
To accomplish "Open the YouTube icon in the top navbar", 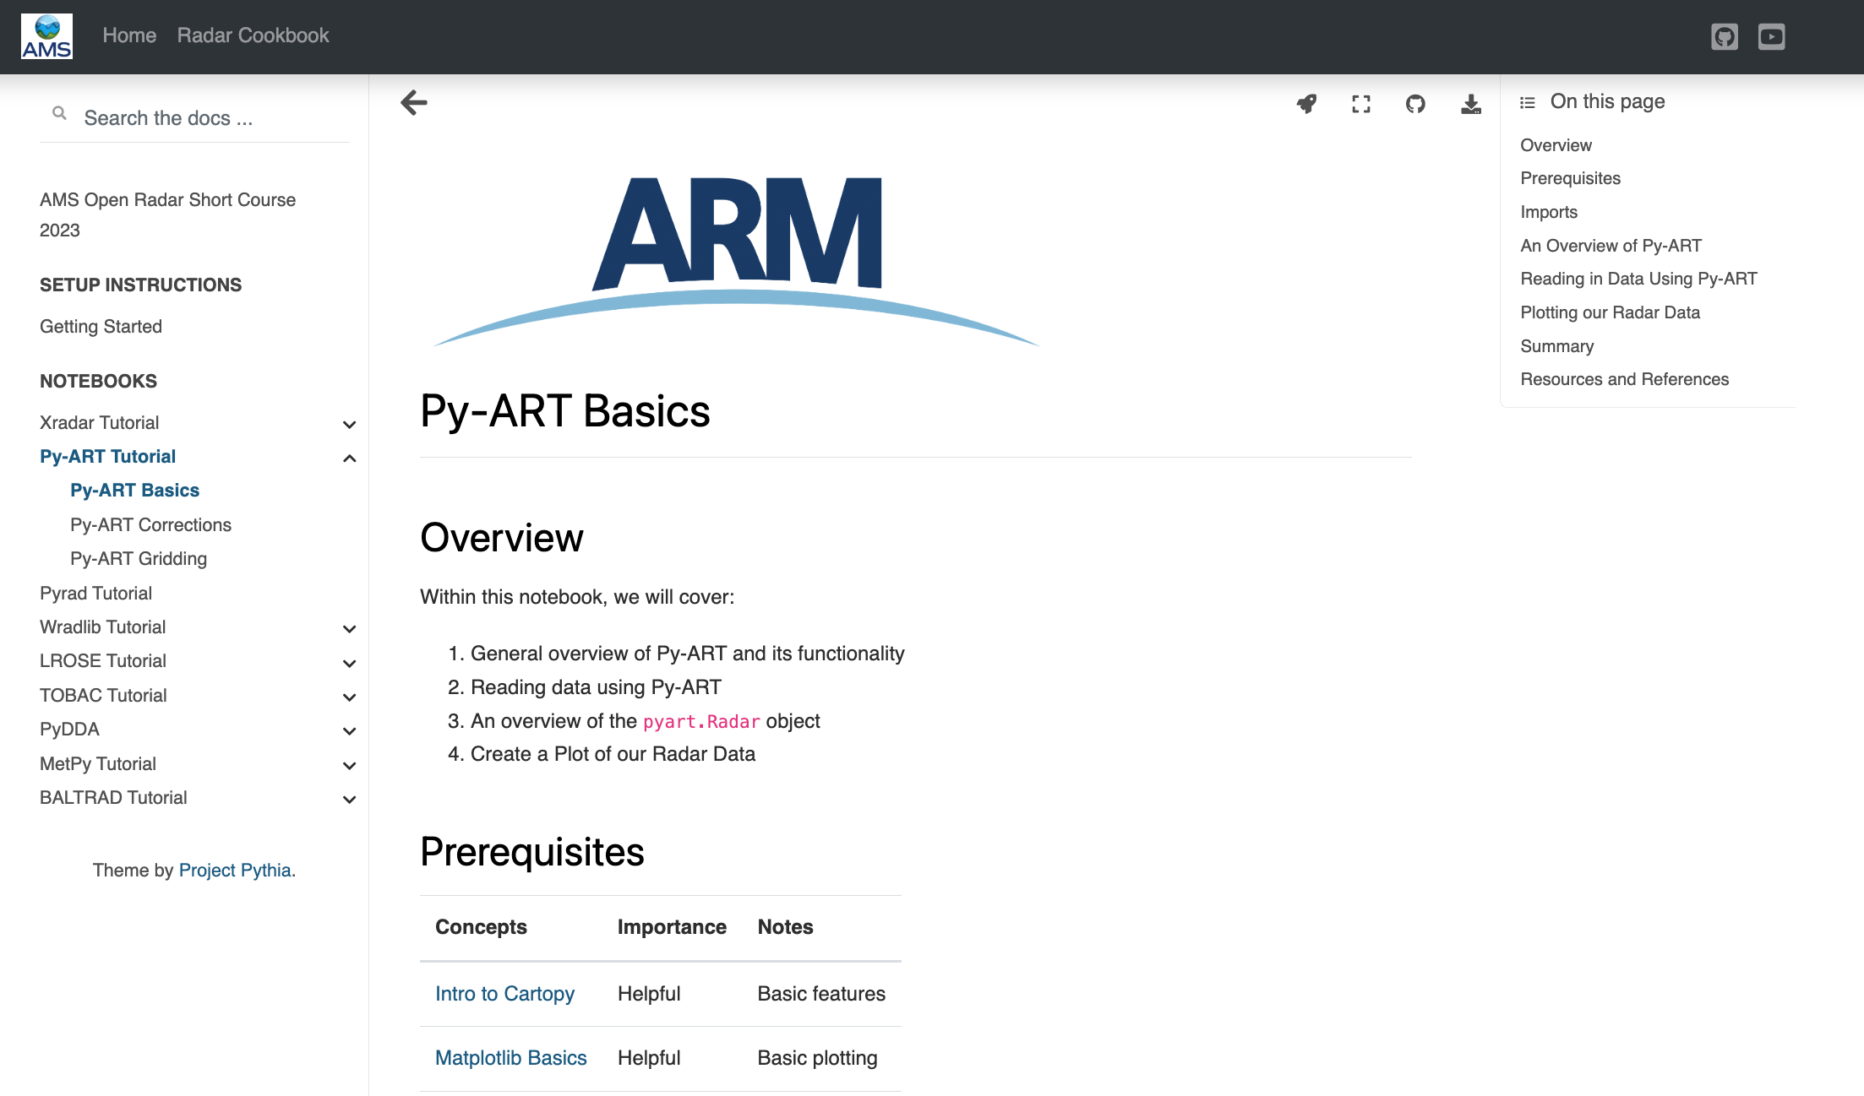I will 1771,36.
